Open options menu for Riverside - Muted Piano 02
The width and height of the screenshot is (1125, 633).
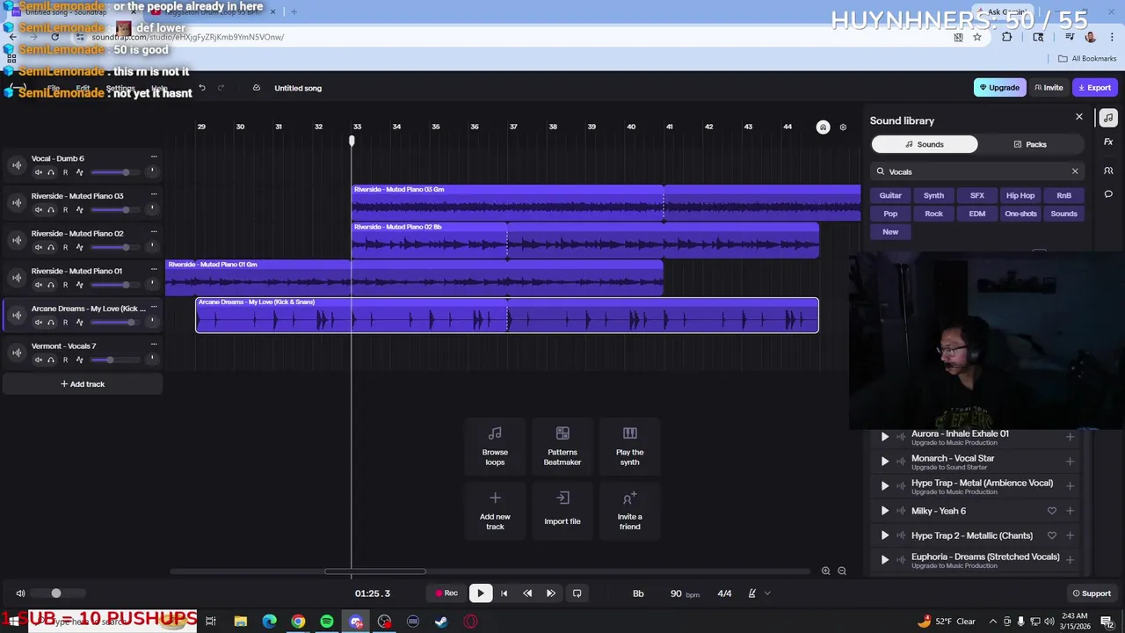click(154, 232)
